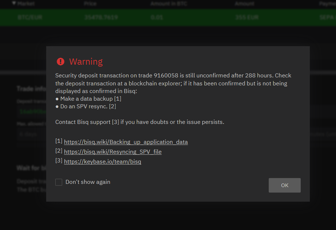
Task: Click the red warning exclamation icon
Action: tap(60, 62)
